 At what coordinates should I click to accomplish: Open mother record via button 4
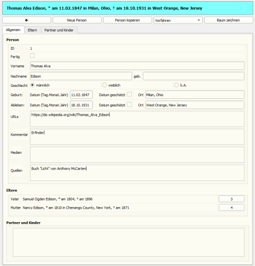click(x=231, y=207)
